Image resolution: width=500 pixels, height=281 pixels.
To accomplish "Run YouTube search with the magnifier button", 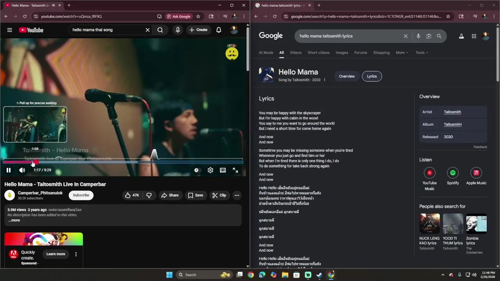I will (x=160, y=30).
